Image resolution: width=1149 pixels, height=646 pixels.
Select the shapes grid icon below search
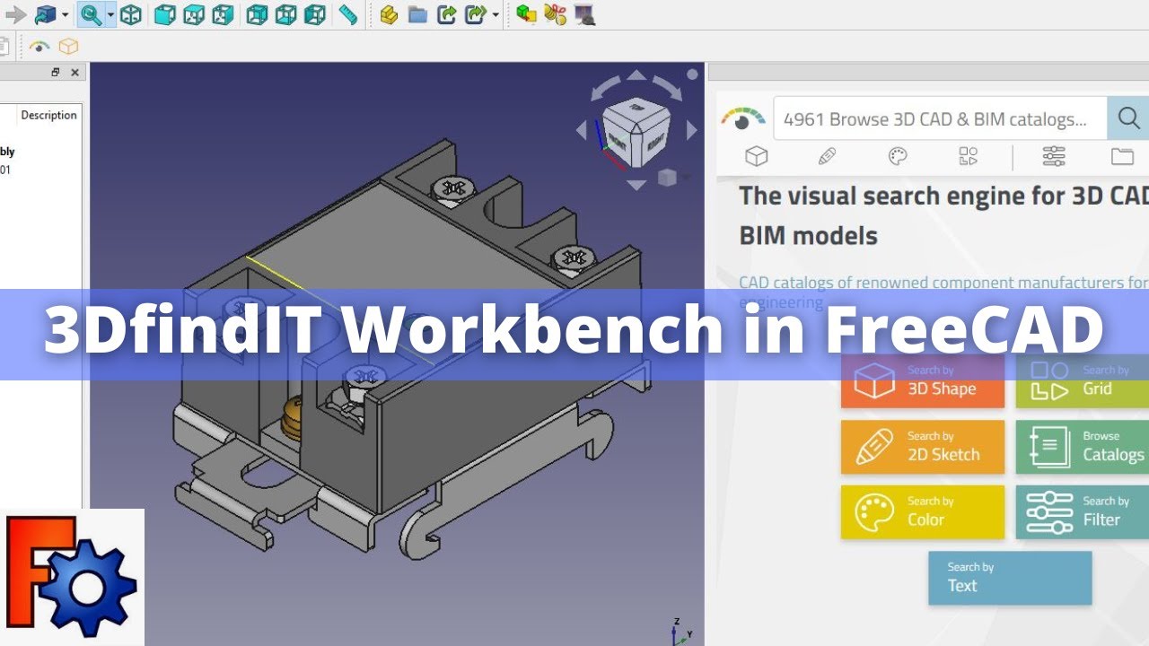click(968, 156)
